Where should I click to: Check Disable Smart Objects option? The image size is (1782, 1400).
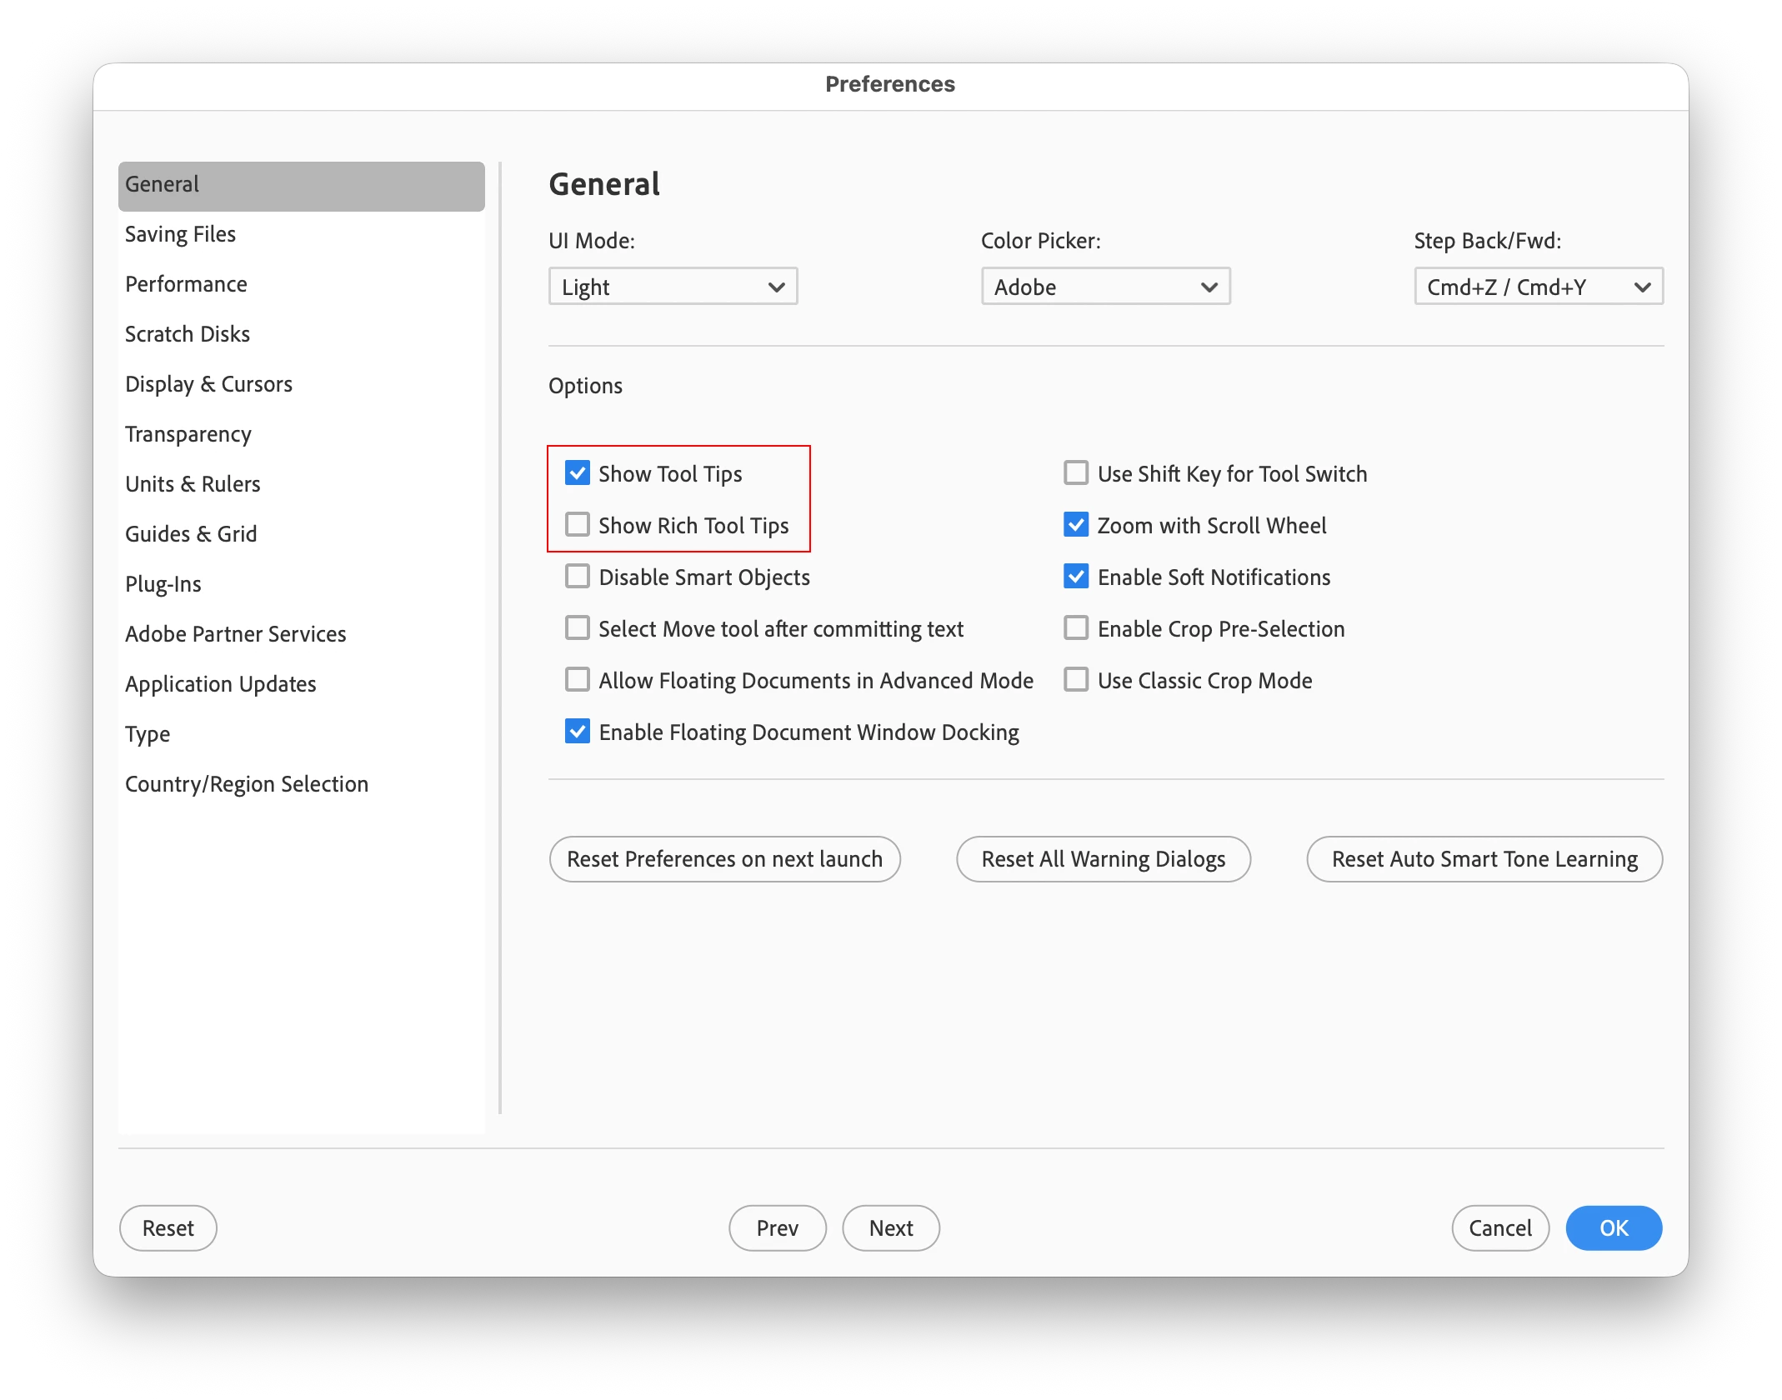578,577
